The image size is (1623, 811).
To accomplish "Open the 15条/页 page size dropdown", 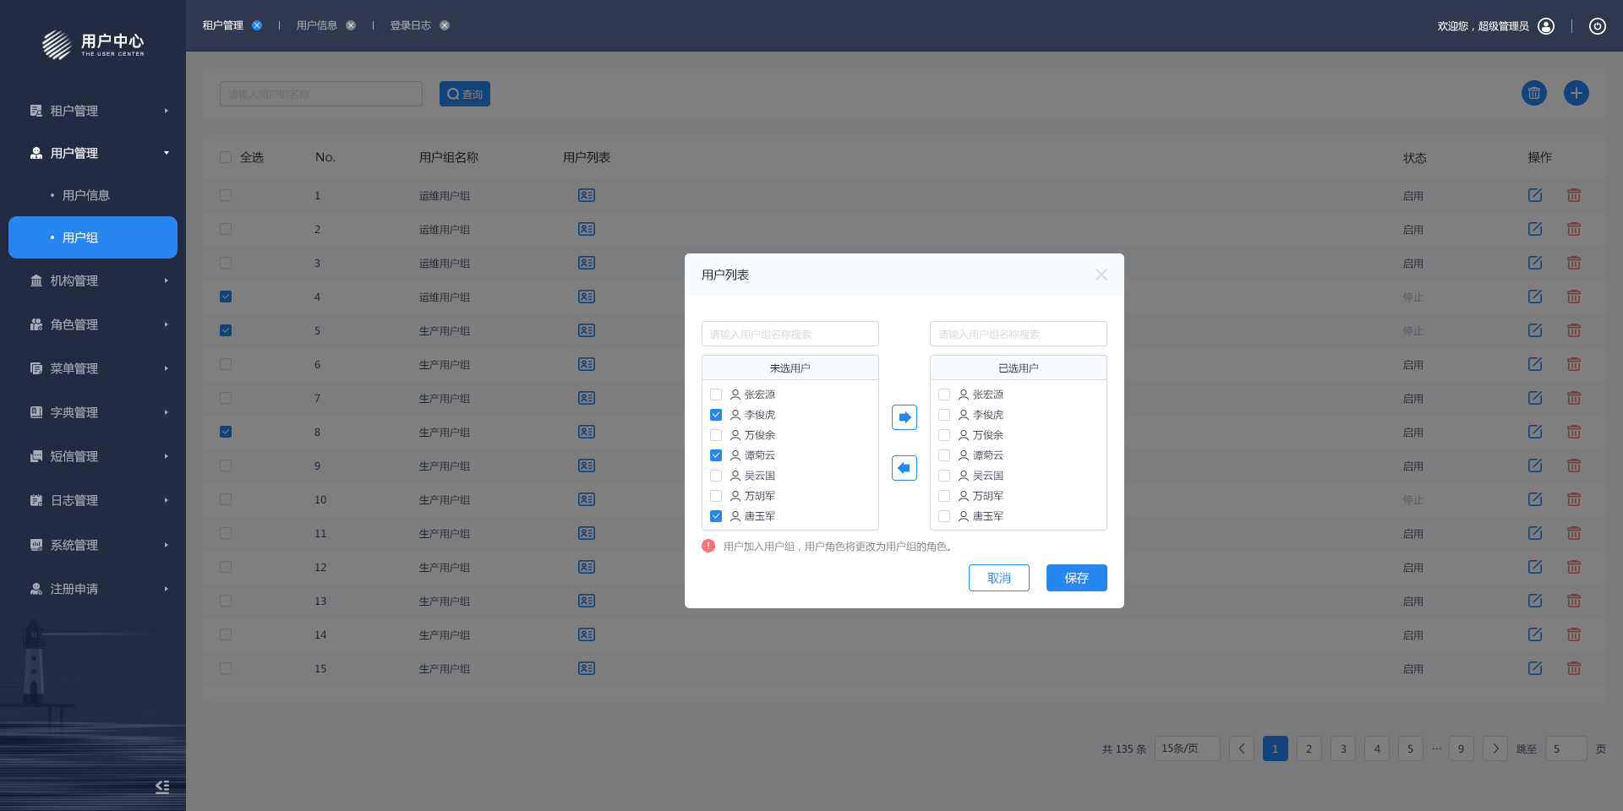I will click(x=1187, y=748).
